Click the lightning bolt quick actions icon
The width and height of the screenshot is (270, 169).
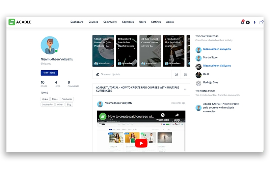[254, 22]
